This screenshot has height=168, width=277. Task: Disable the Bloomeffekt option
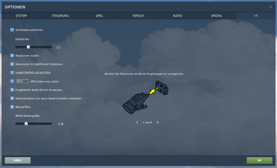12,107
